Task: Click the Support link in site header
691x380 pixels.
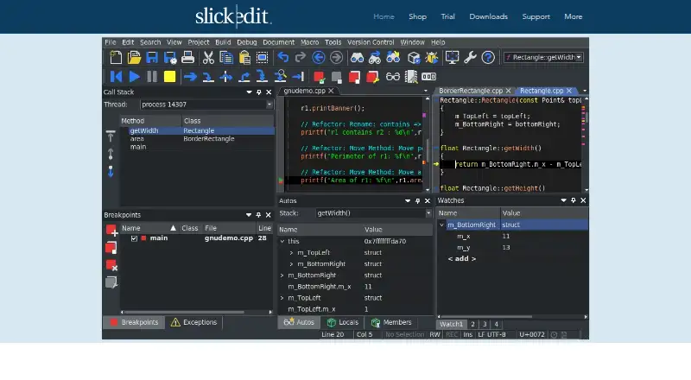Action: pyautogui.click(x=536, y=16)
